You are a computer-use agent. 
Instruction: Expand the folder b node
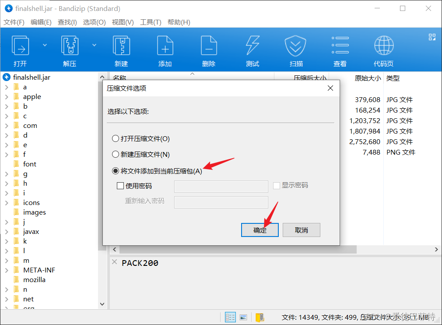(x=7, y=106)
